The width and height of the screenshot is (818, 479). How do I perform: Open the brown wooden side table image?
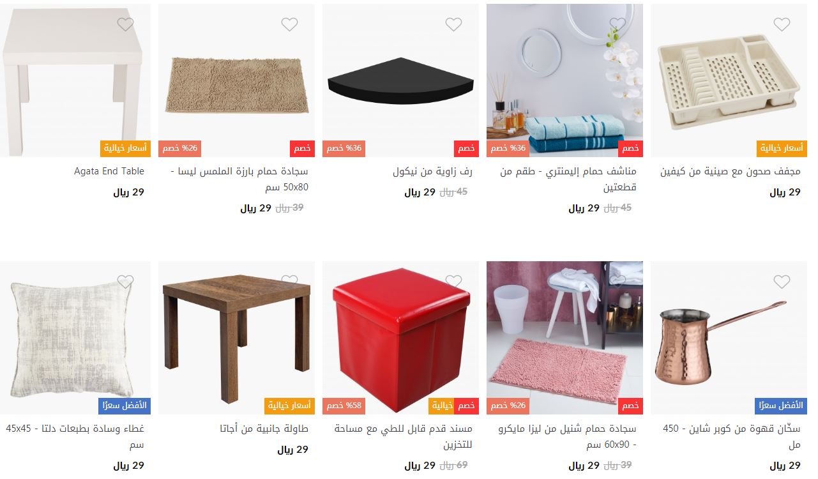pos(236,338)
